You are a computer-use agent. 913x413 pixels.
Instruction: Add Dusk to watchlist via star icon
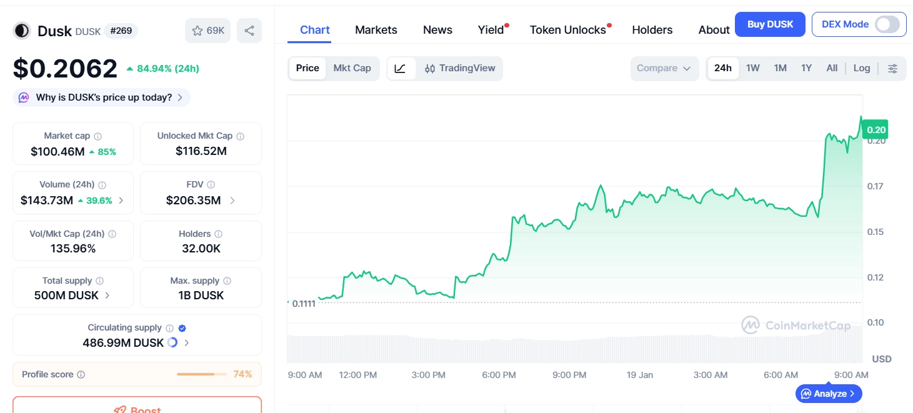point(197,30)
